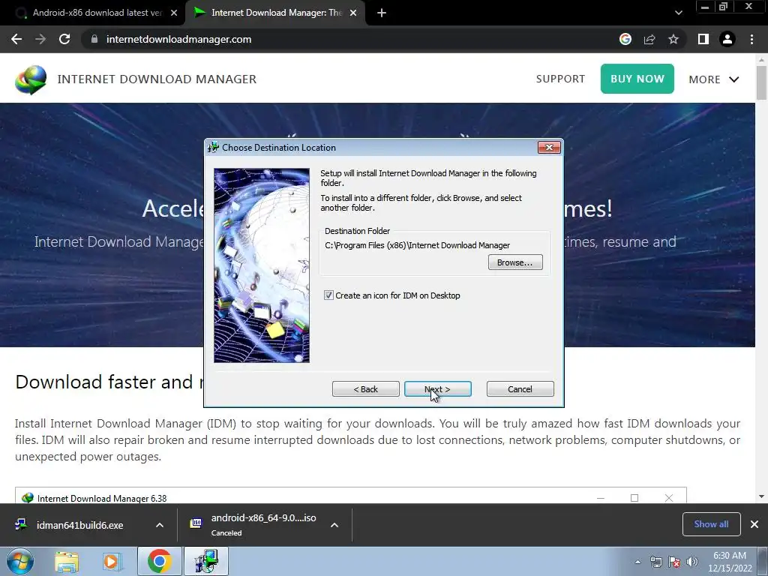Viewport: 768px width, 576px height.
Task: Toggle Chrome side panel icon
Action: [x=703, y=39]
